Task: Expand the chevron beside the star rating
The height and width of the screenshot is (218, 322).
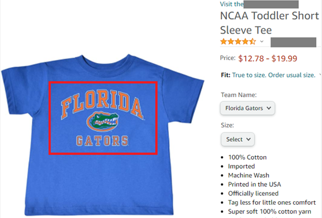Action: (262, 42)
